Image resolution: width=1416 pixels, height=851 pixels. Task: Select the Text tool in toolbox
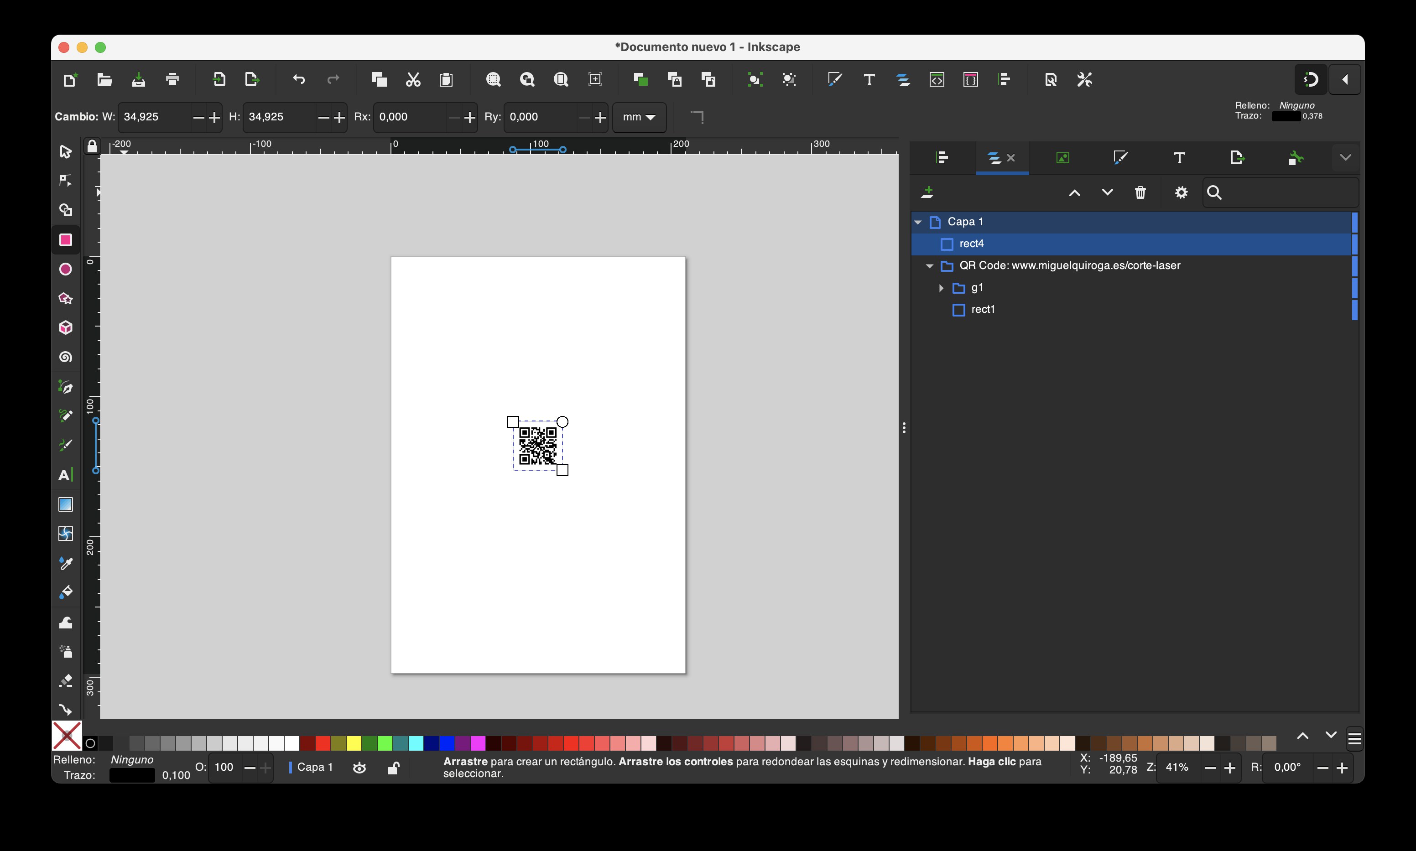(x=65, y=475)
